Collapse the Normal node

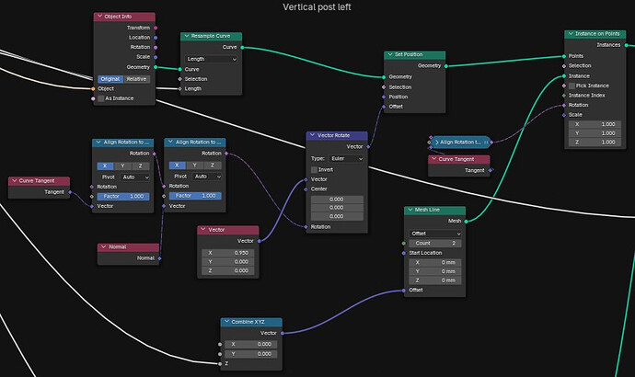click(x=104, y=246)
